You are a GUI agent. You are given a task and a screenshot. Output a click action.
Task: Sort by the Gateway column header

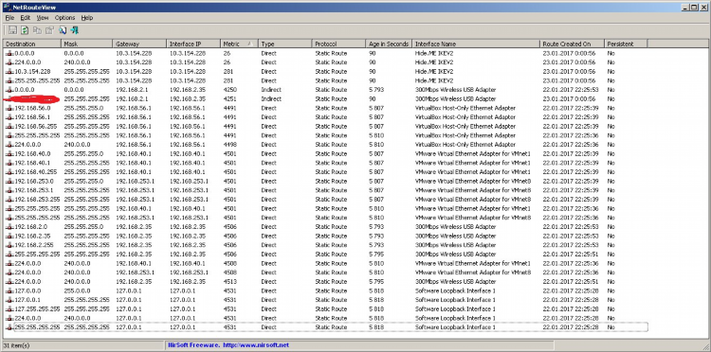[x=139, y=44]
